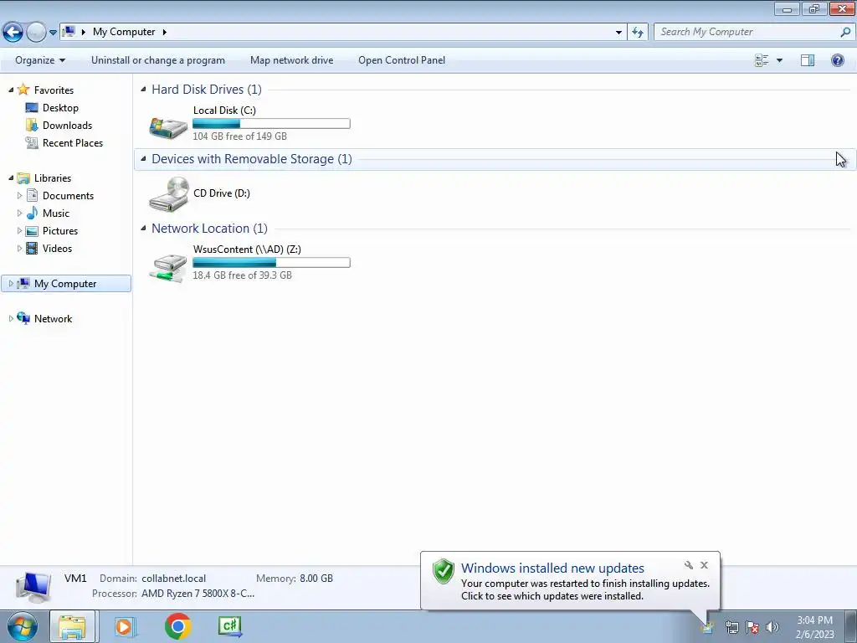Collapse the Favorites tree node
Viewport: 857px width, 643px height.
11,90
